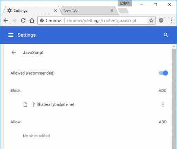Click the 'No sites added' text
Screen dimensions: 177x149
coord(36,136)
